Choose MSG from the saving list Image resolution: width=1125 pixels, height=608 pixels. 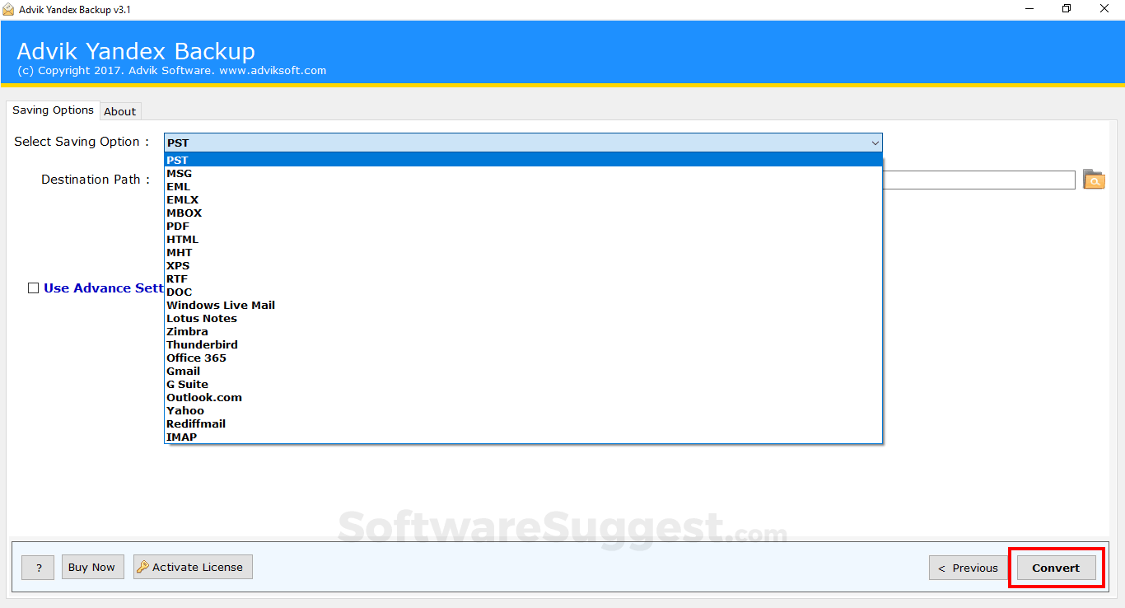[523, 173]
